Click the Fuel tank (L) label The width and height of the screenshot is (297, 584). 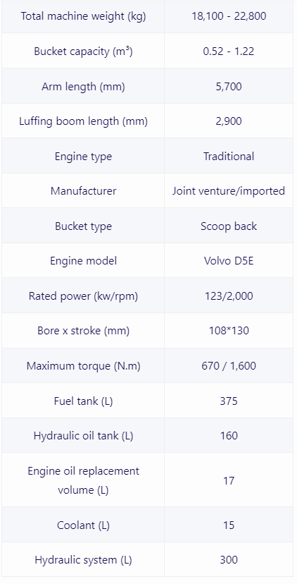coord(83,401)
